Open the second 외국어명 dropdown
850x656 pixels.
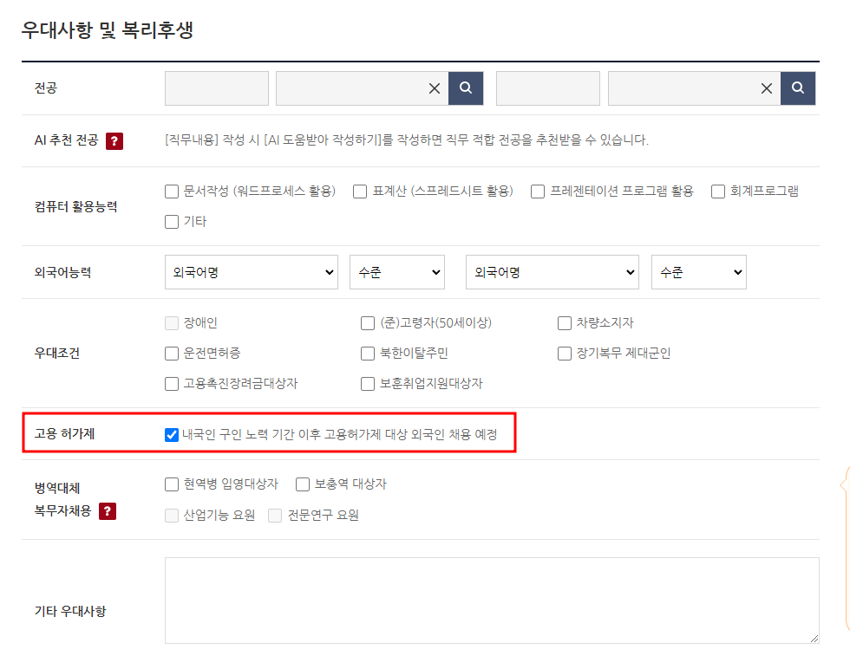[x=552, y=271]
